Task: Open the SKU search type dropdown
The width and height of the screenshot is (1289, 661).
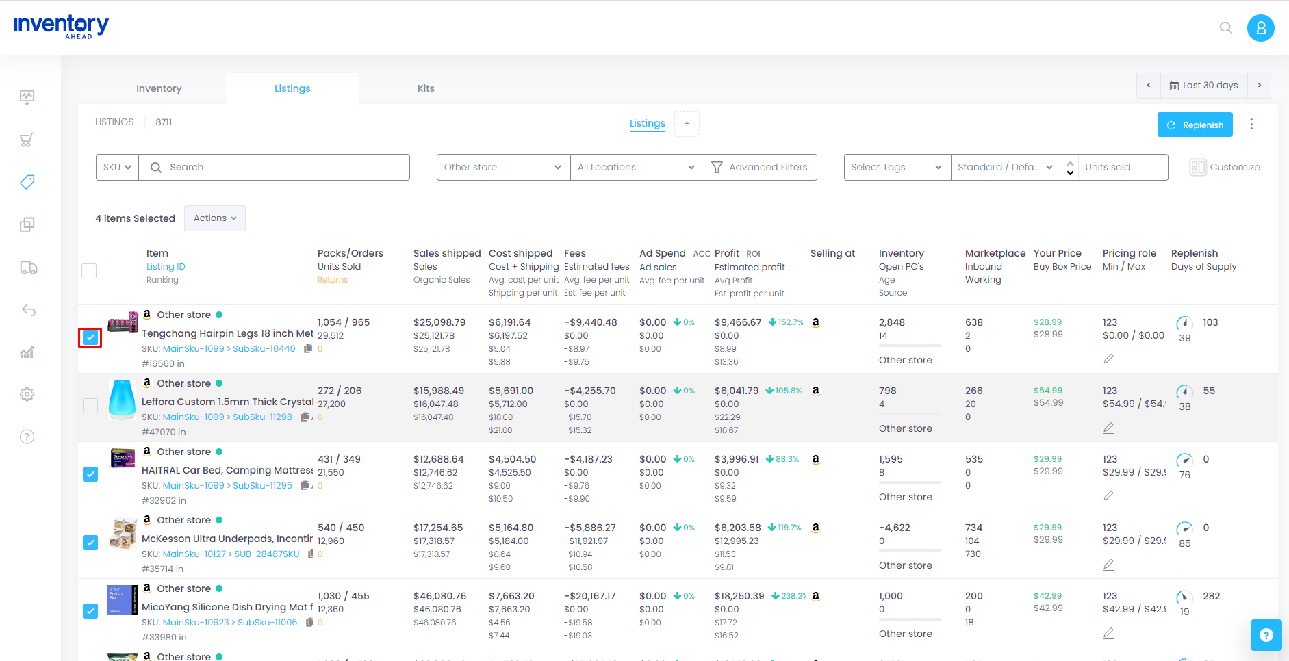Action: coord(117,167)
